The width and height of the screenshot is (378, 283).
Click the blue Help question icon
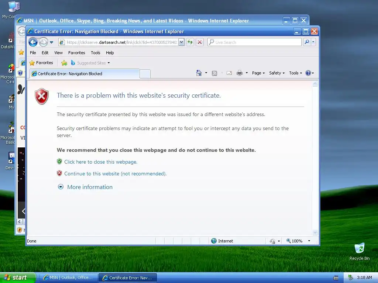pyautogui.click(x=308, y=73)
